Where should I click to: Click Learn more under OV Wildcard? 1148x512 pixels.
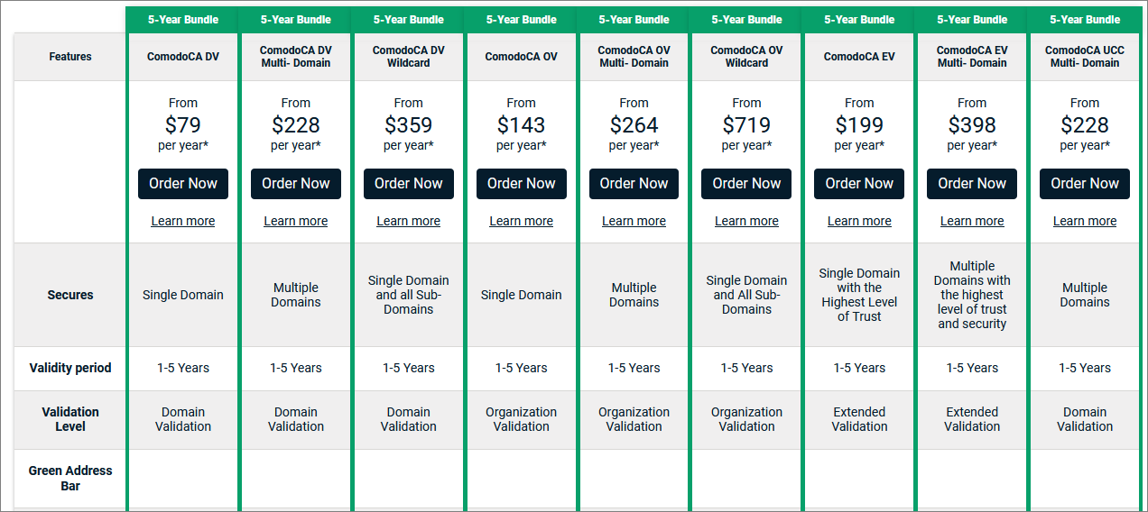point(746,221)
